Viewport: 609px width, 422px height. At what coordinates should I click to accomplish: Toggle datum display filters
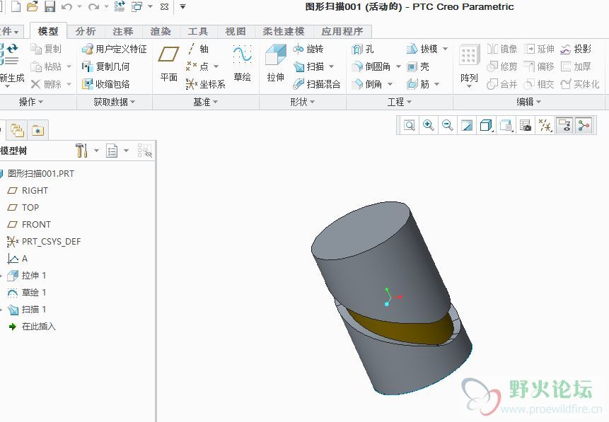545,125
